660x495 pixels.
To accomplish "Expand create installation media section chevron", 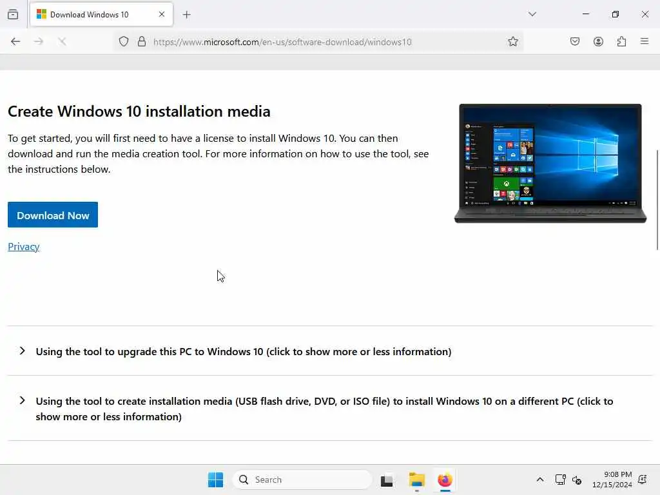I will pyautogui.click(x=23, y=401).
